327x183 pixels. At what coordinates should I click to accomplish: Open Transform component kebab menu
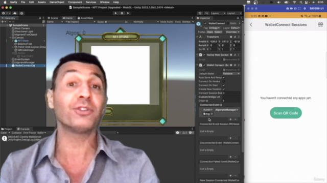[239, 37]
